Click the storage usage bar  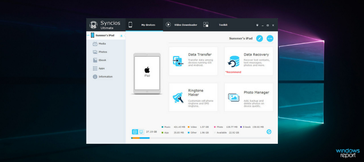click(x=201, y=138)
